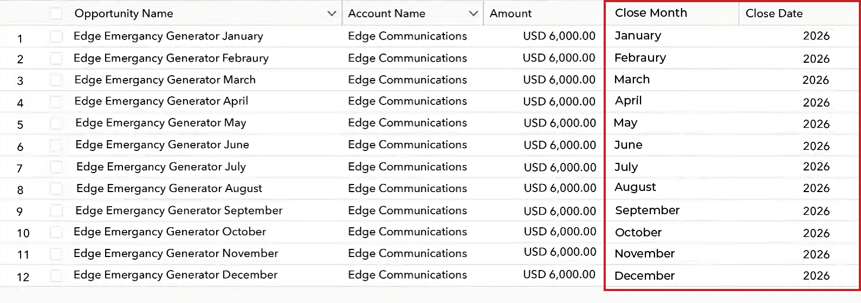The width and height of the screenshot is (861, 303).
Task: Select checkbox for Edge Emergancy Generator June
Action: click(x=56, y=146)
